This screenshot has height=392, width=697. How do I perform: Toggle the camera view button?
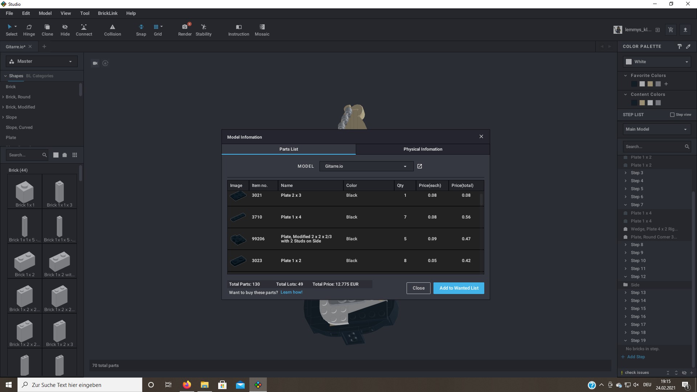click(x=95, y=63)
